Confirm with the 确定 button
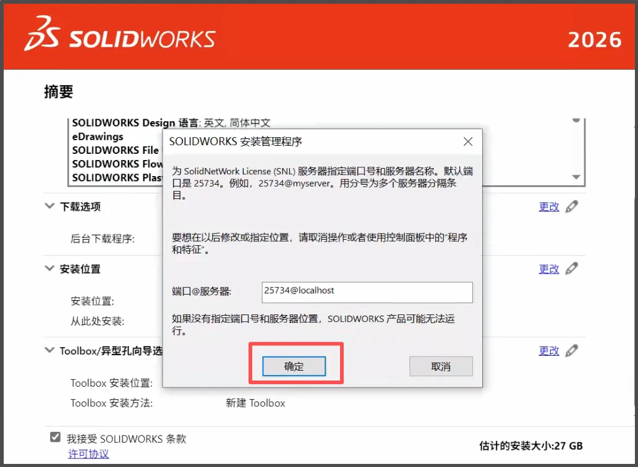 point(294,366)
